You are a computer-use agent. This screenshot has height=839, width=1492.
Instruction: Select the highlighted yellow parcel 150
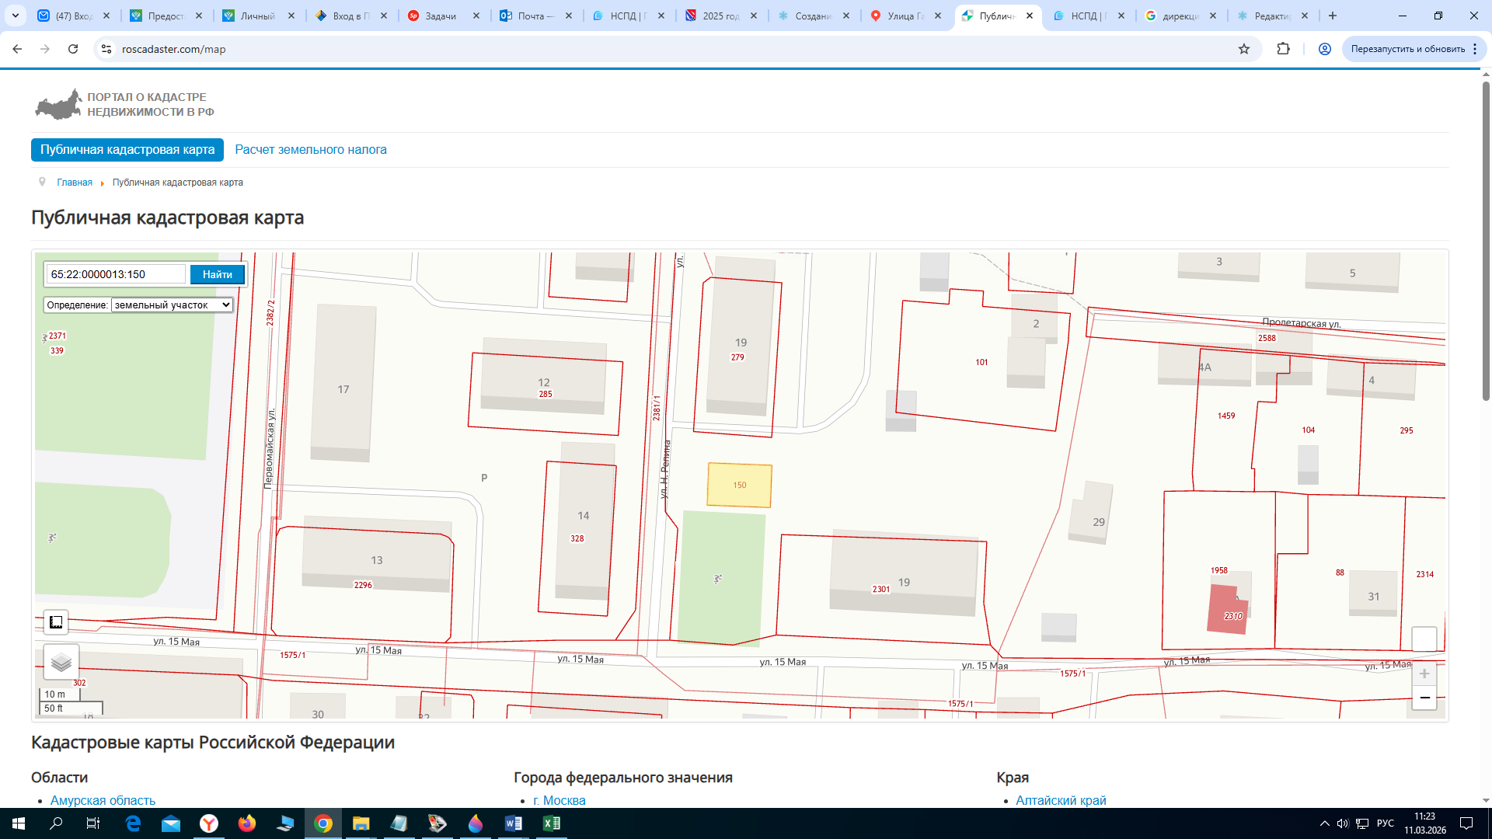pos(739,486)
